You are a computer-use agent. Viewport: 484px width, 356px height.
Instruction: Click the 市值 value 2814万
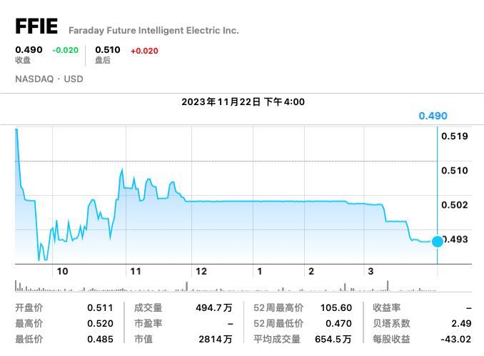tap(216, 340)
